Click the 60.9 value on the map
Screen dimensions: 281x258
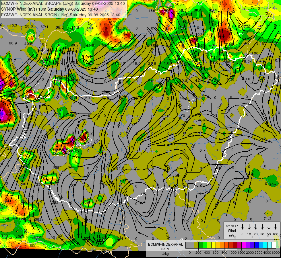13,43
